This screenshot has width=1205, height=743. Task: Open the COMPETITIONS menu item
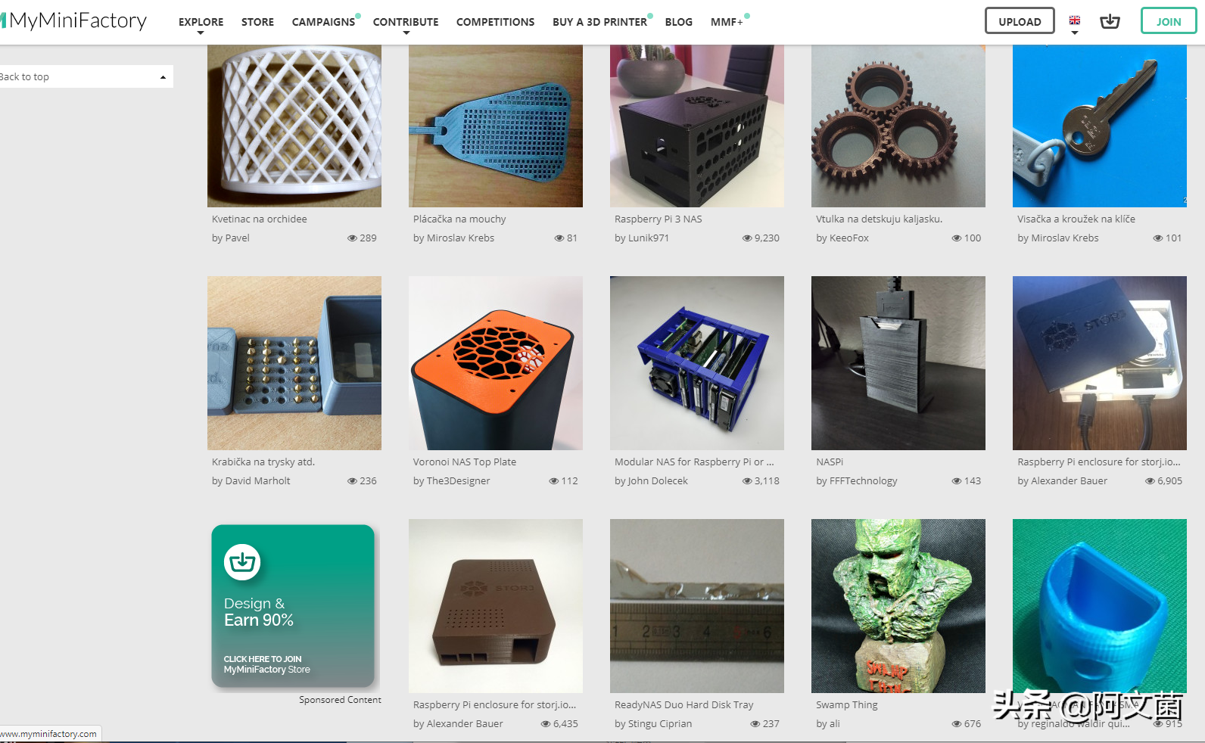pos(495,22)
